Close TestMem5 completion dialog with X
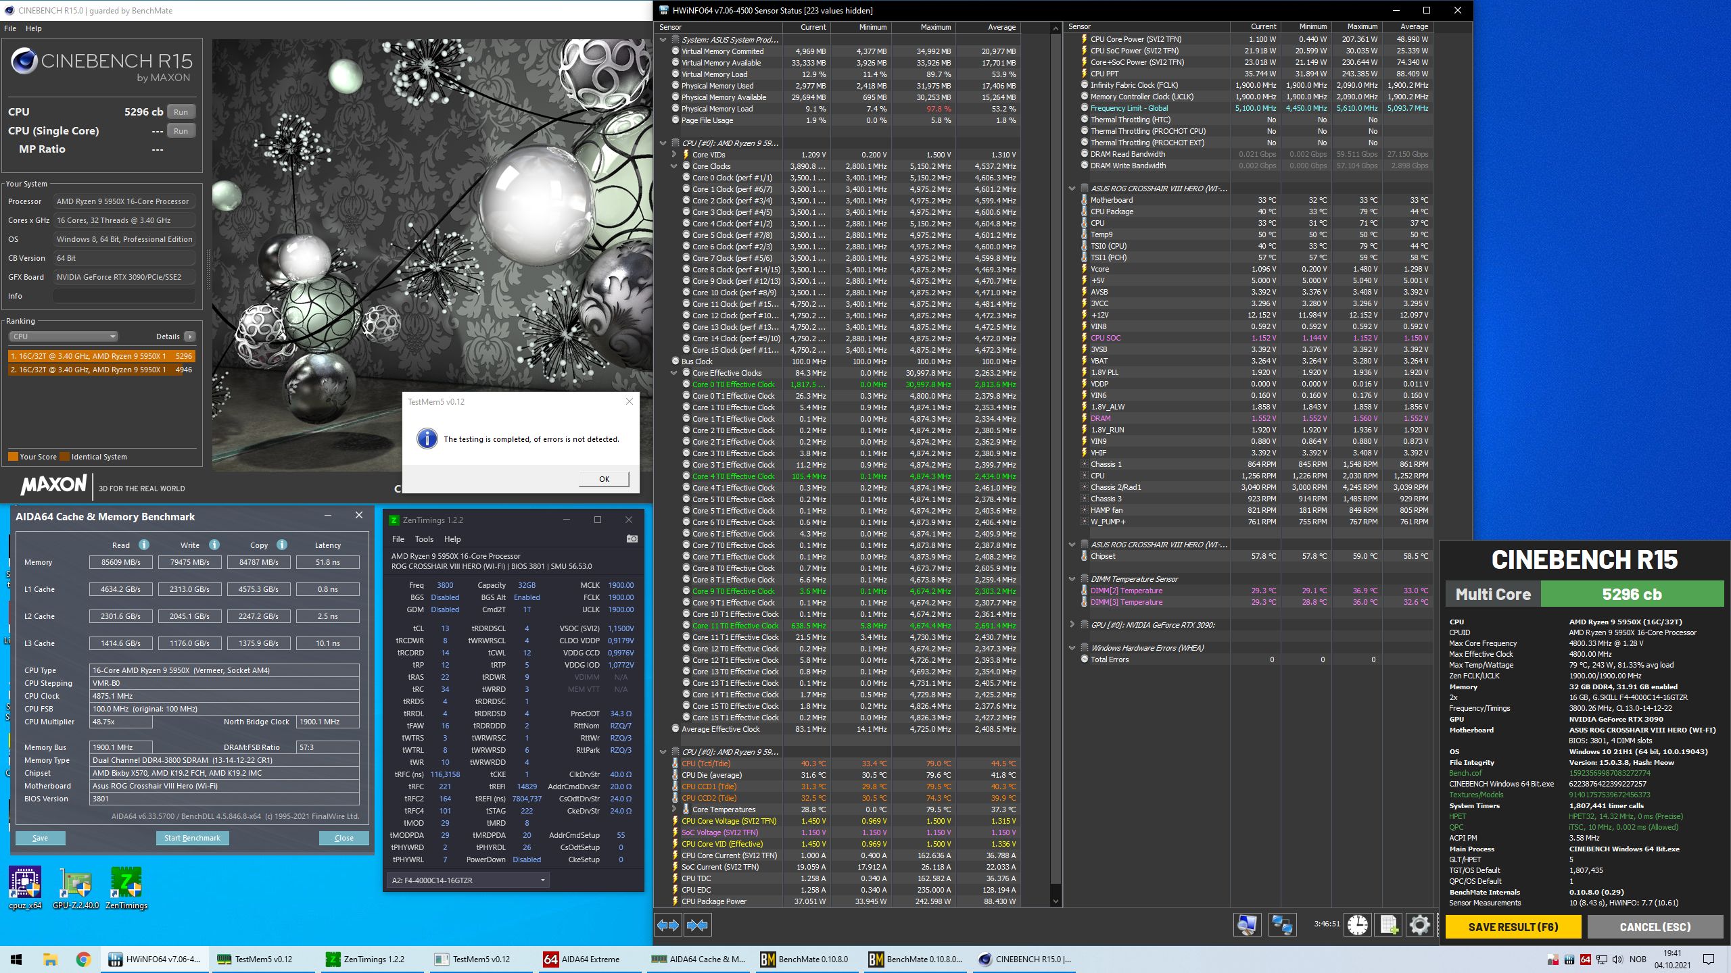Image resolution: width=1731 pixels, height=973 pixels. (x=630, y=401)
